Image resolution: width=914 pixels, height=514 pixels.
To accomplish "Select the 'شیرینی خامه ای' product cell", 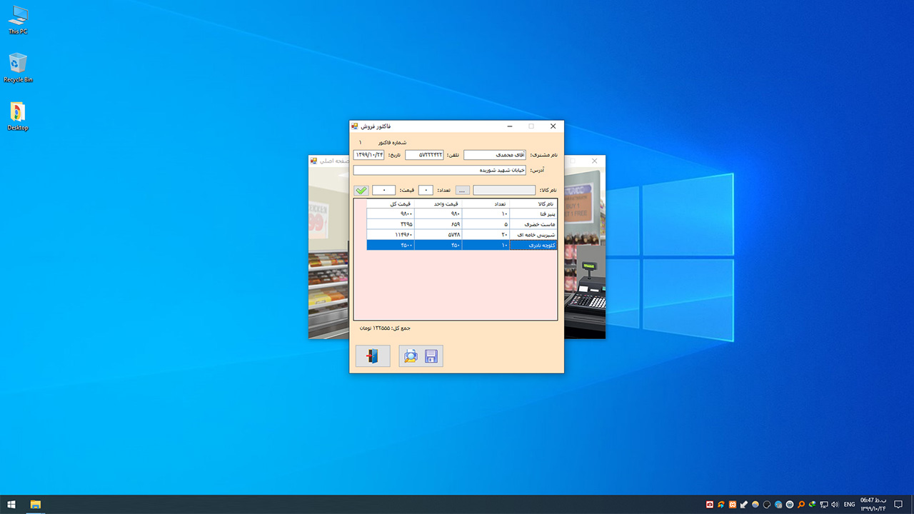I will click(x=533, y=234).
